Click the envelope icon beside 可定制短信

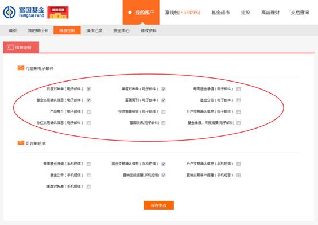[21, 143]
